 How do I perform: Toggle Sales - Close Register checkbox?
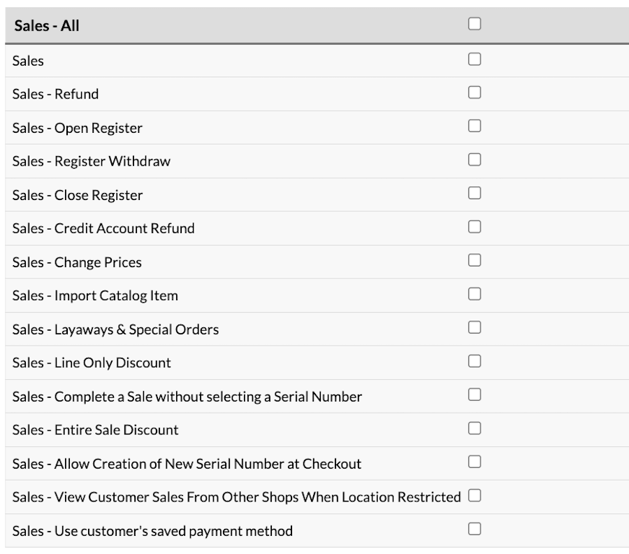(475, 193)
